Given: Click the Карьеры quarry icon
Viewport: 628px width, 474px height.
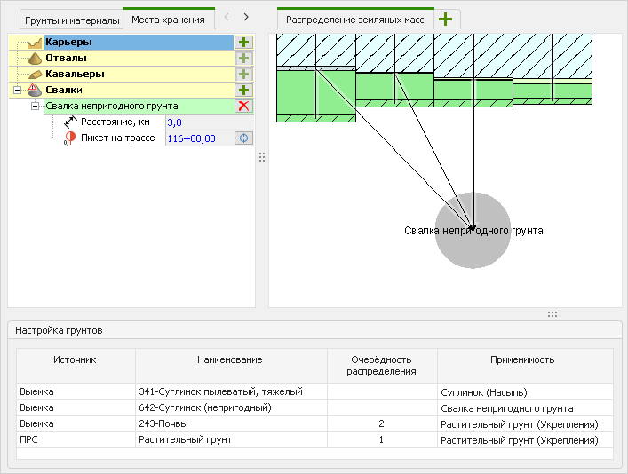Looking at the screenshot, I should click(35, 42).
